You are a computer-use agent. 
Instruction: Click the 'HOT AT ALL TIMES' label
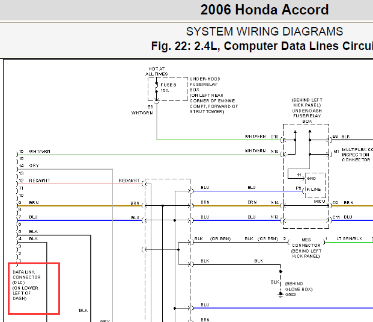[157, 72]
